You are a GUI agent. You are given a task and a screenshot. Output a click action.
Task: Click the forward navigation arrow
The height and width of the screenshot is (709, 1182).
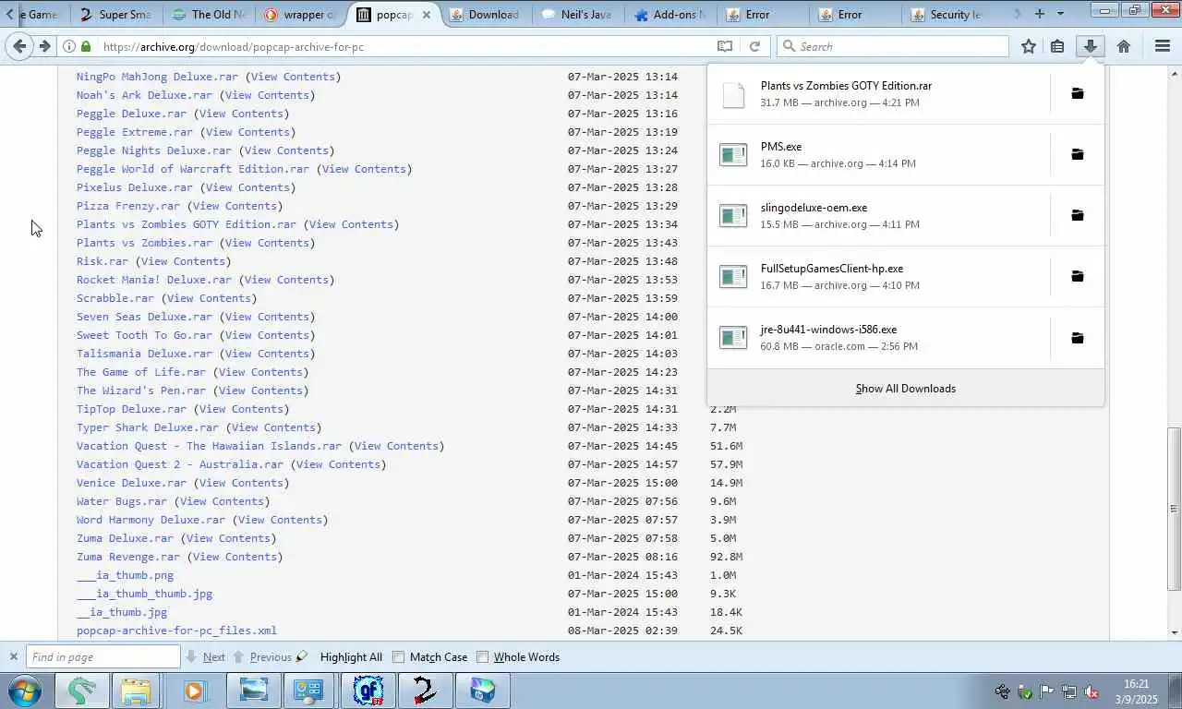[x=44, y=46]
